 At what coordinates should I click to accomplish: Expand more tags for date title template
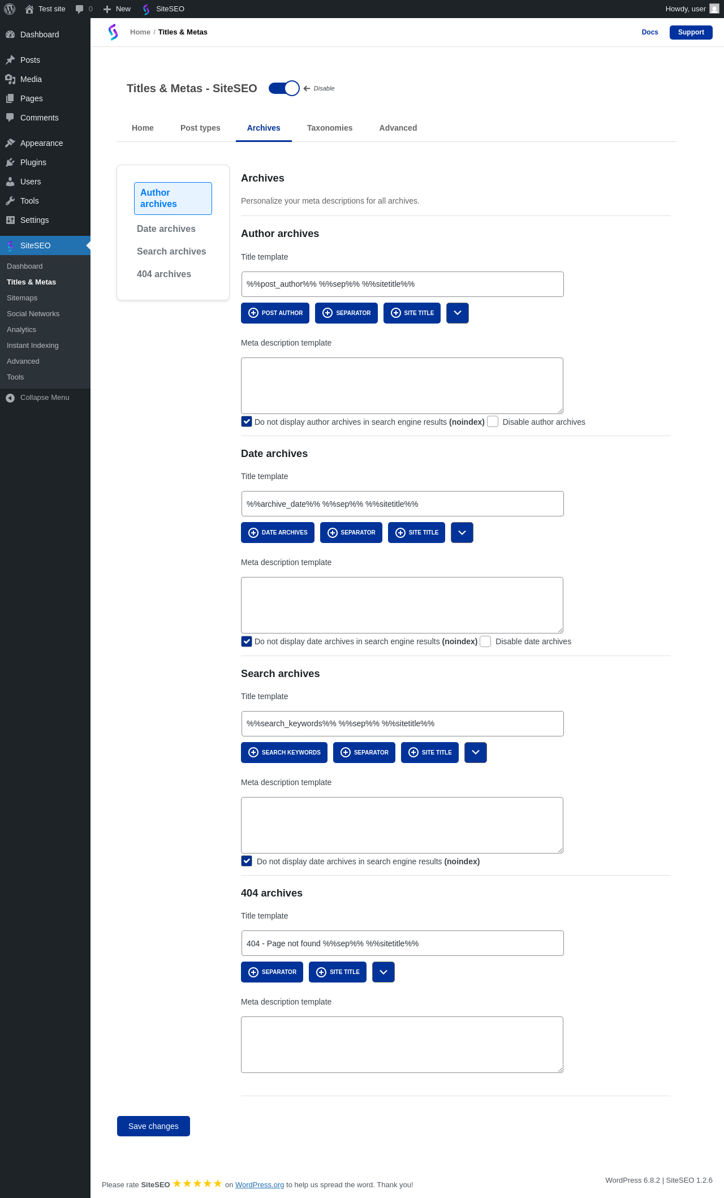pos(462,532)
